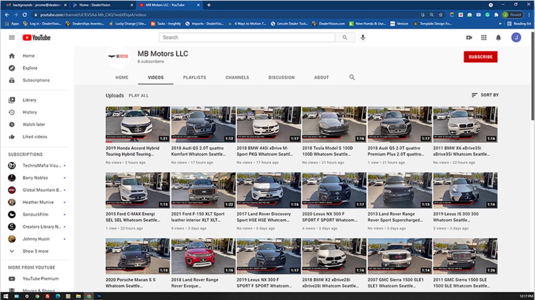Open the Windows Start button
Image resolution: width=535 pixels, height=300 pixels.
pos(5,296)
